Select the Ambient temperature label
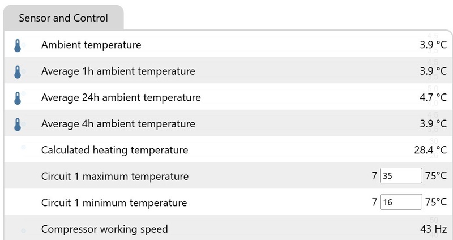Image resolution: width=453 pixels, height=240 pixels. click(x=91, y=45)
